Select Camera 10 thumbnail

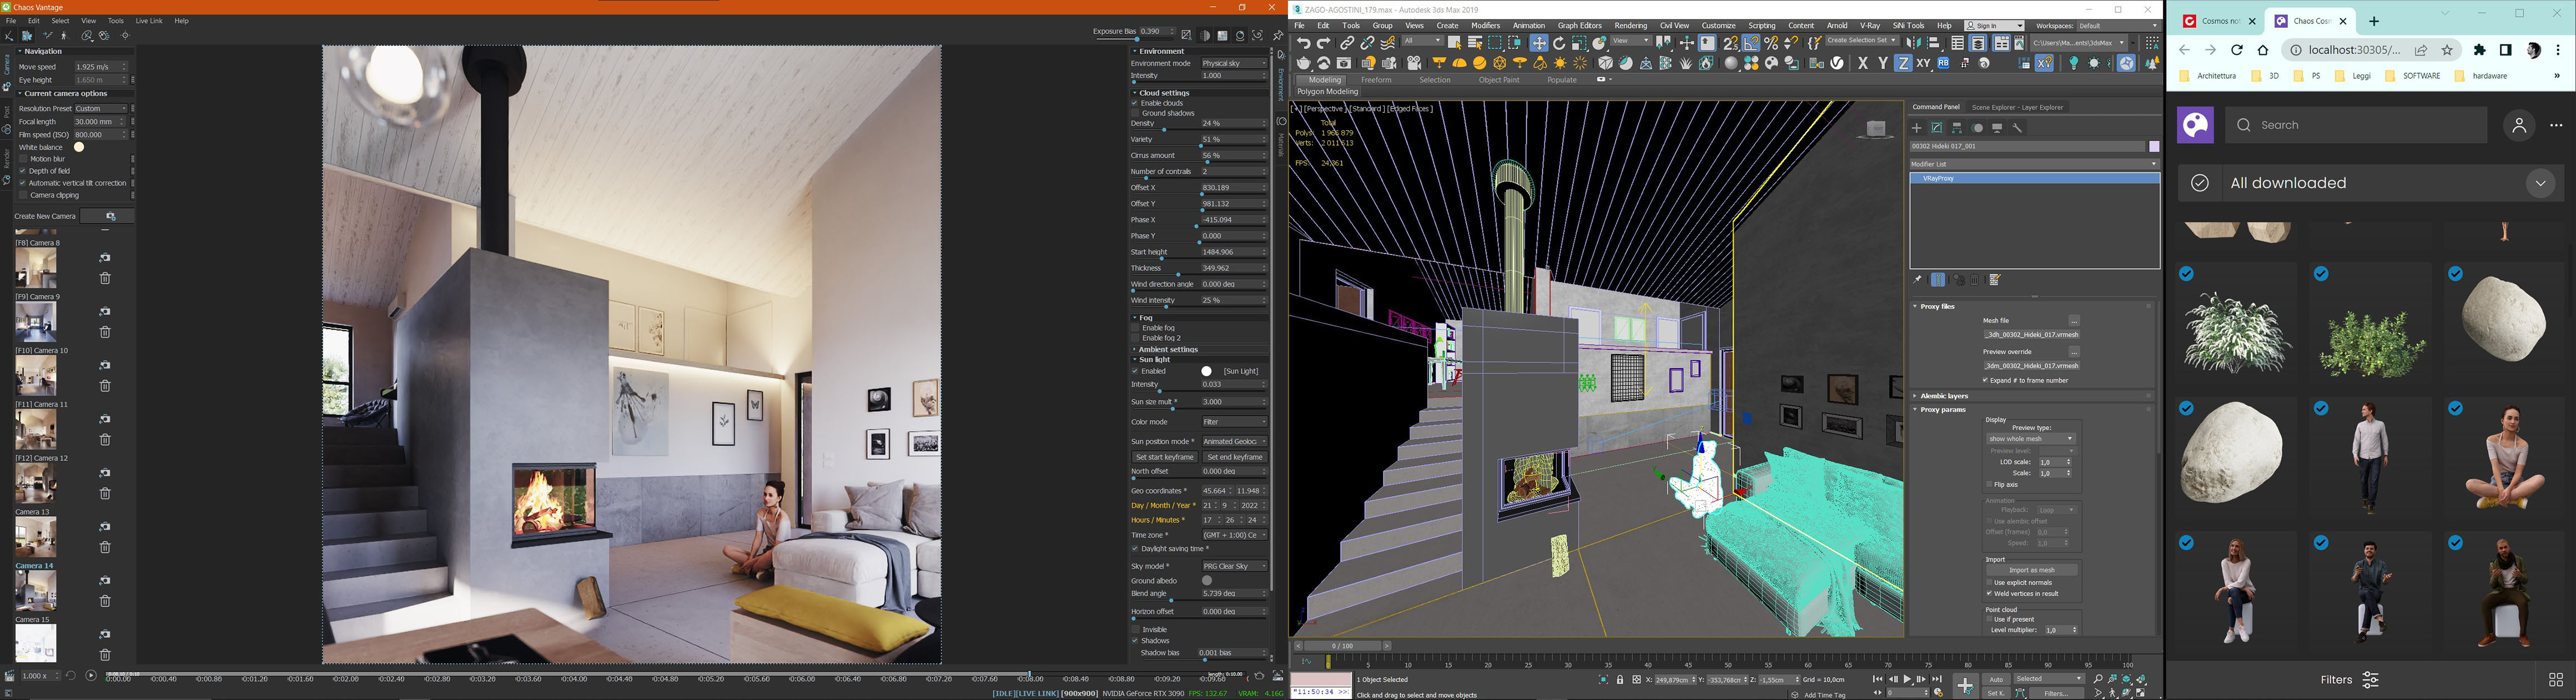[36, 376]
